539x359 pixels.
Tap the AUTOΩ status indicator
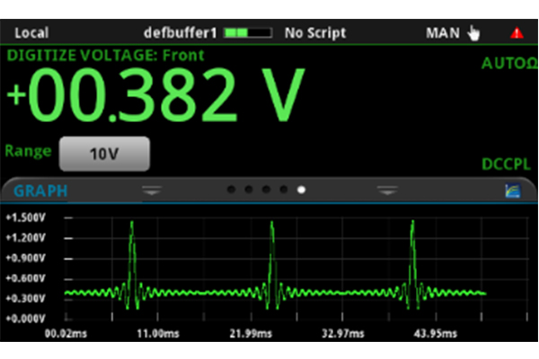pos(508,65)
